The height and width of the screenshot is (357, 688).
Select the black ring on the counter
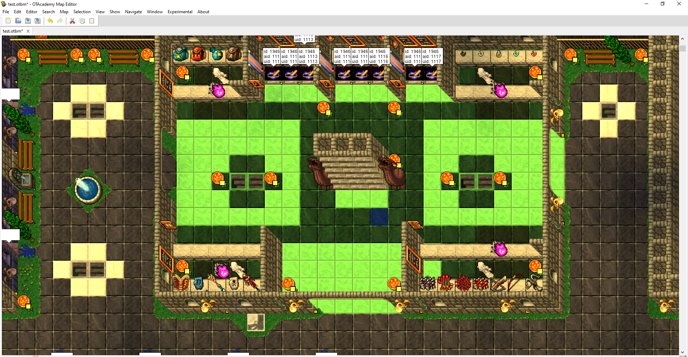(x=463, y=54)
